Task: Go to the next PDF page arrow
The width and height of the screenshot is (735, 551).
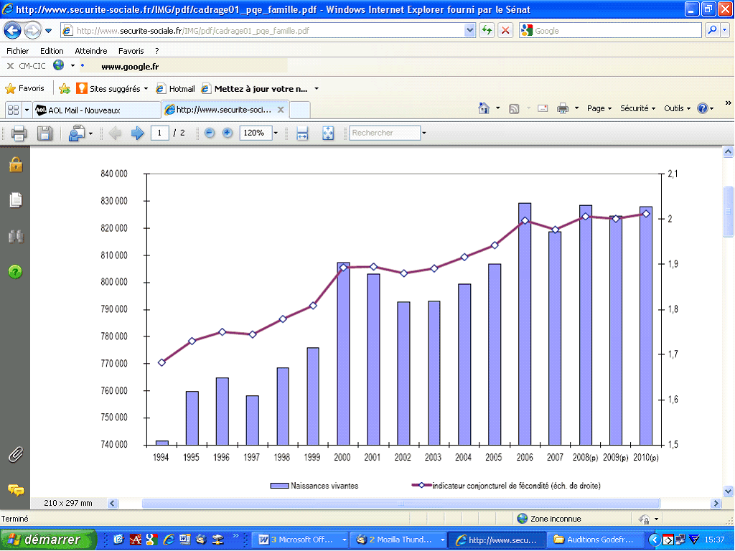Action: (137, 133)
